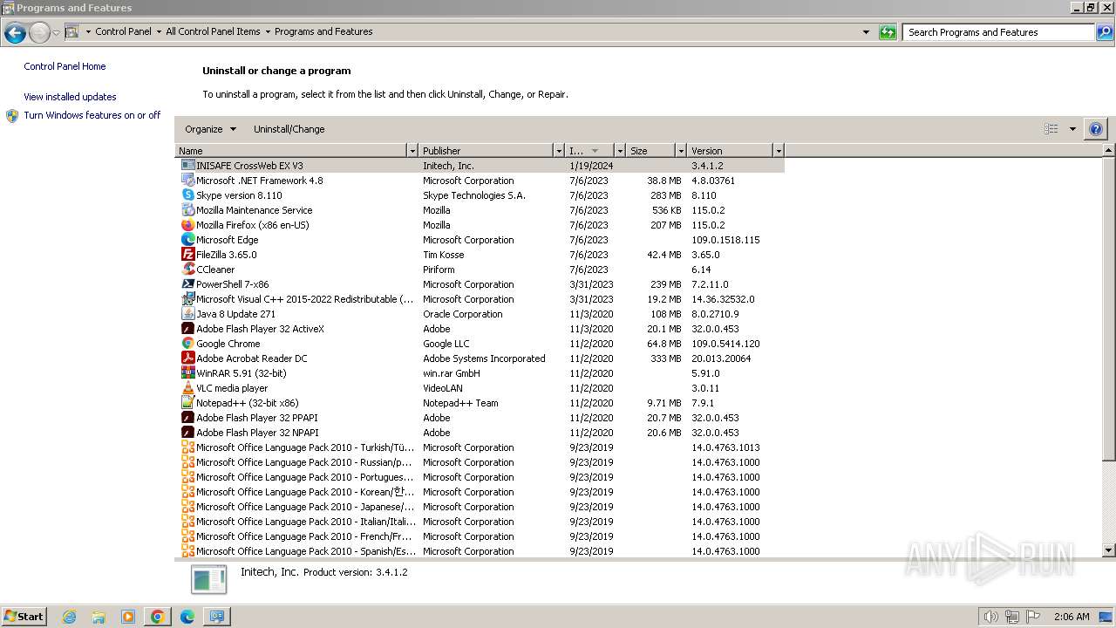Focus the Search Programs and Features box

click(999, 32)
